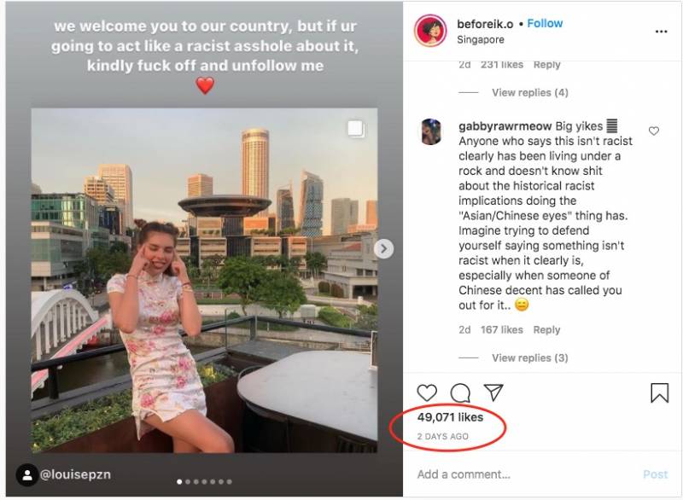Open the gabbyrawrmeow commenter avatar
This screenshot has width=683, height=500.
click(431, 132)
